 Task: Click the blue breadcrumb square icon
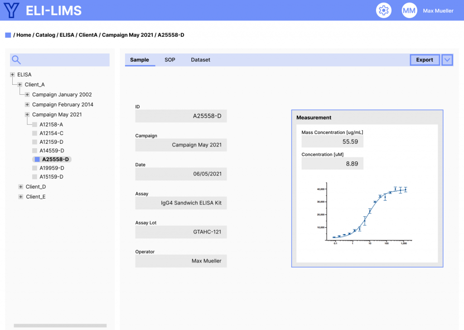point(8,35)
